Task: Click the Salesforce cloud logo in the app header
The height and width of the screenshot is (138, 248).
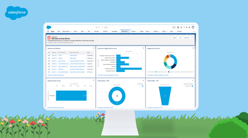Action: tap(49, 27)
